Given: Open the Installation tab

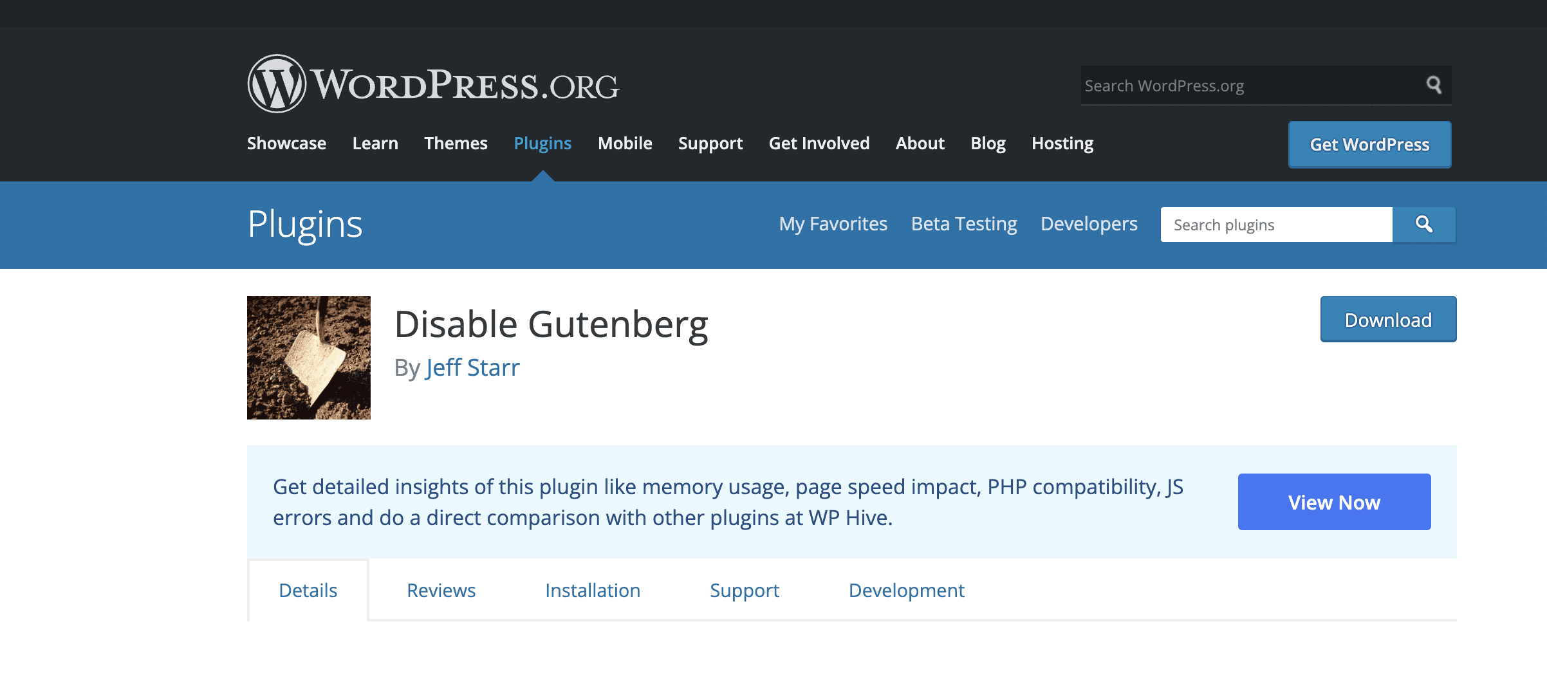Looking at the screenshot, I should (593, 590).
